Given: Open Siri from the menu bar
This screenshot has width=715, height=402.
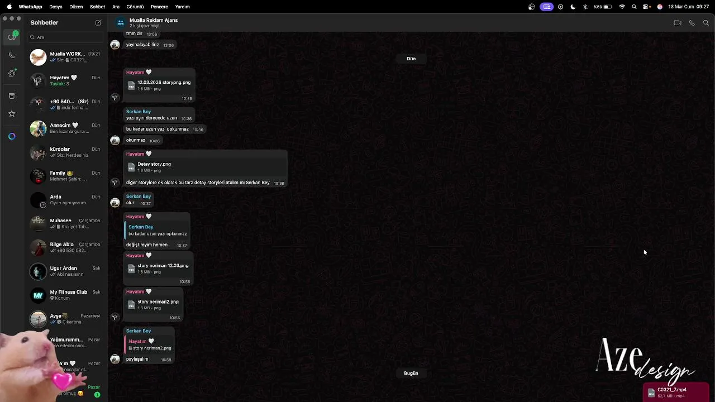Looking at the screenshot, I should [x=660, y=7].
